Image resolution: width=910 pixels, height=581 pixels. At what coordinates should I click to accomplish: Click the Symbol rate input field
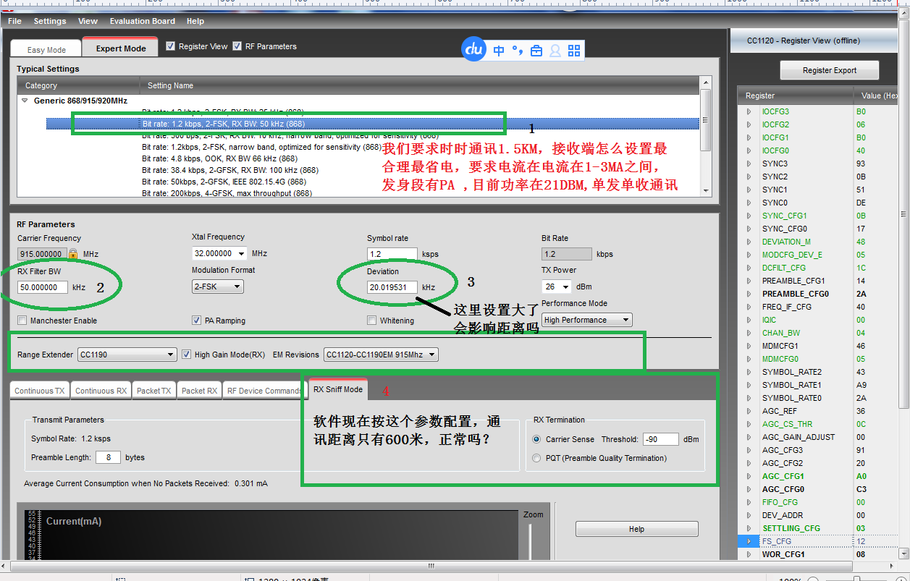(392, 254)
